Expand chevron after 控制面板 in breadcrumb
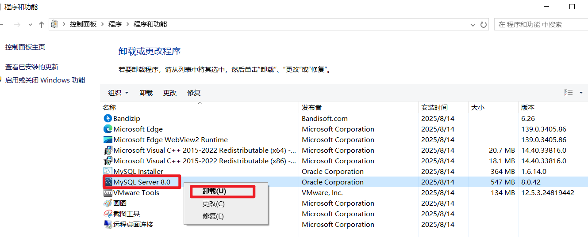588x237 pixels. pyautogui.click(x=102, y=24)
